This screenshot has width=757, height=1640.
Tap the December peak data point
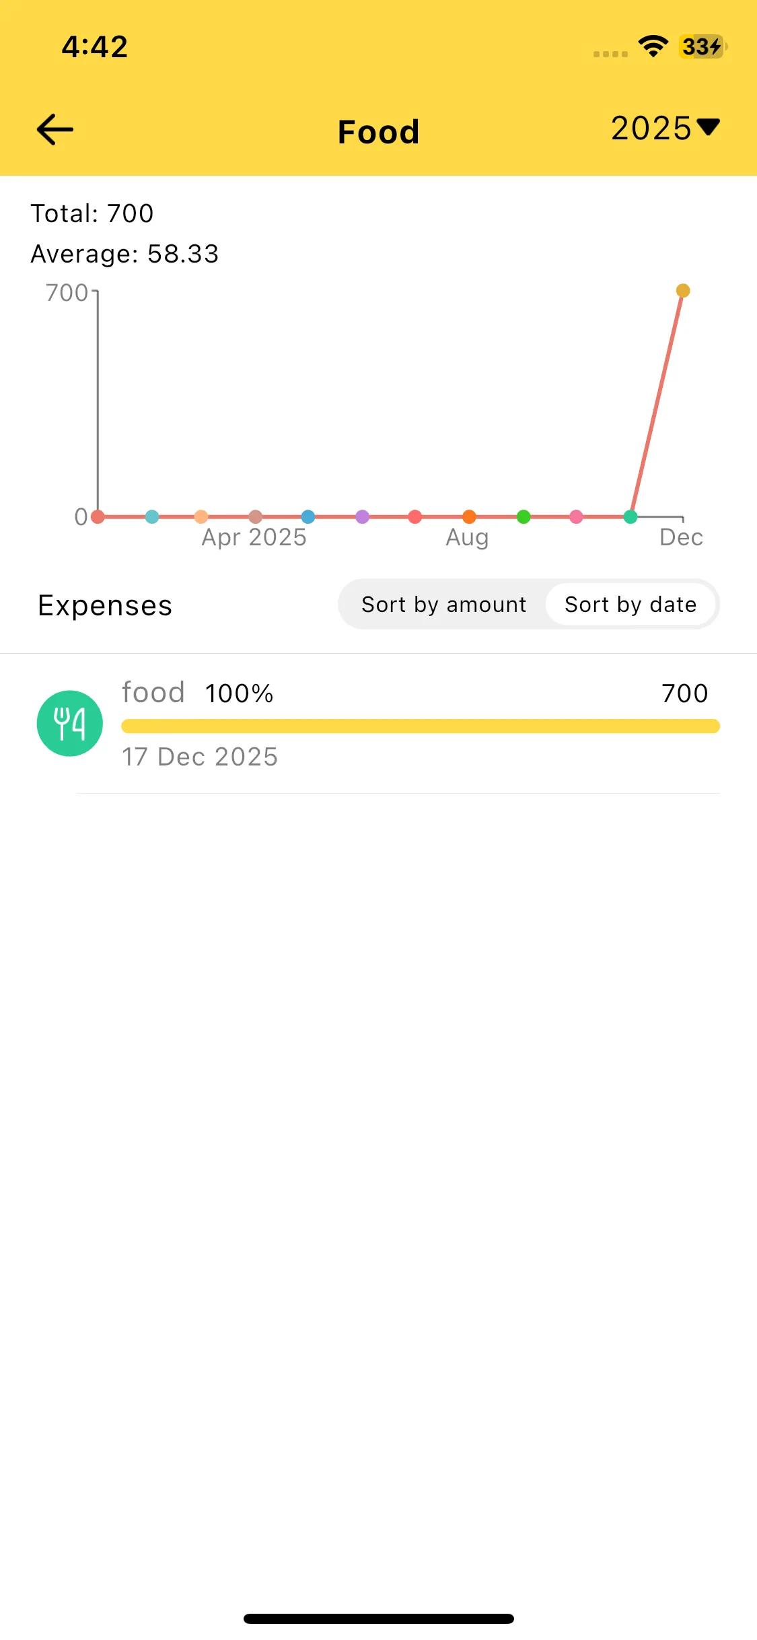point(683,291)
